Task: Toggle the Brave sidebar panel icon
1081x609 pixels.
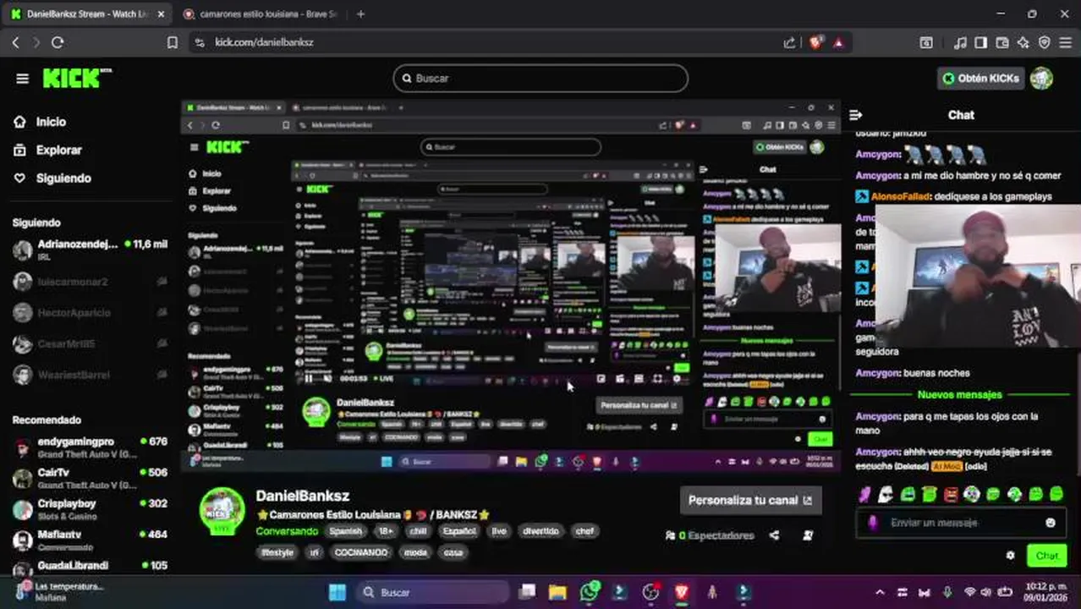Action: (x=981, y=42)
